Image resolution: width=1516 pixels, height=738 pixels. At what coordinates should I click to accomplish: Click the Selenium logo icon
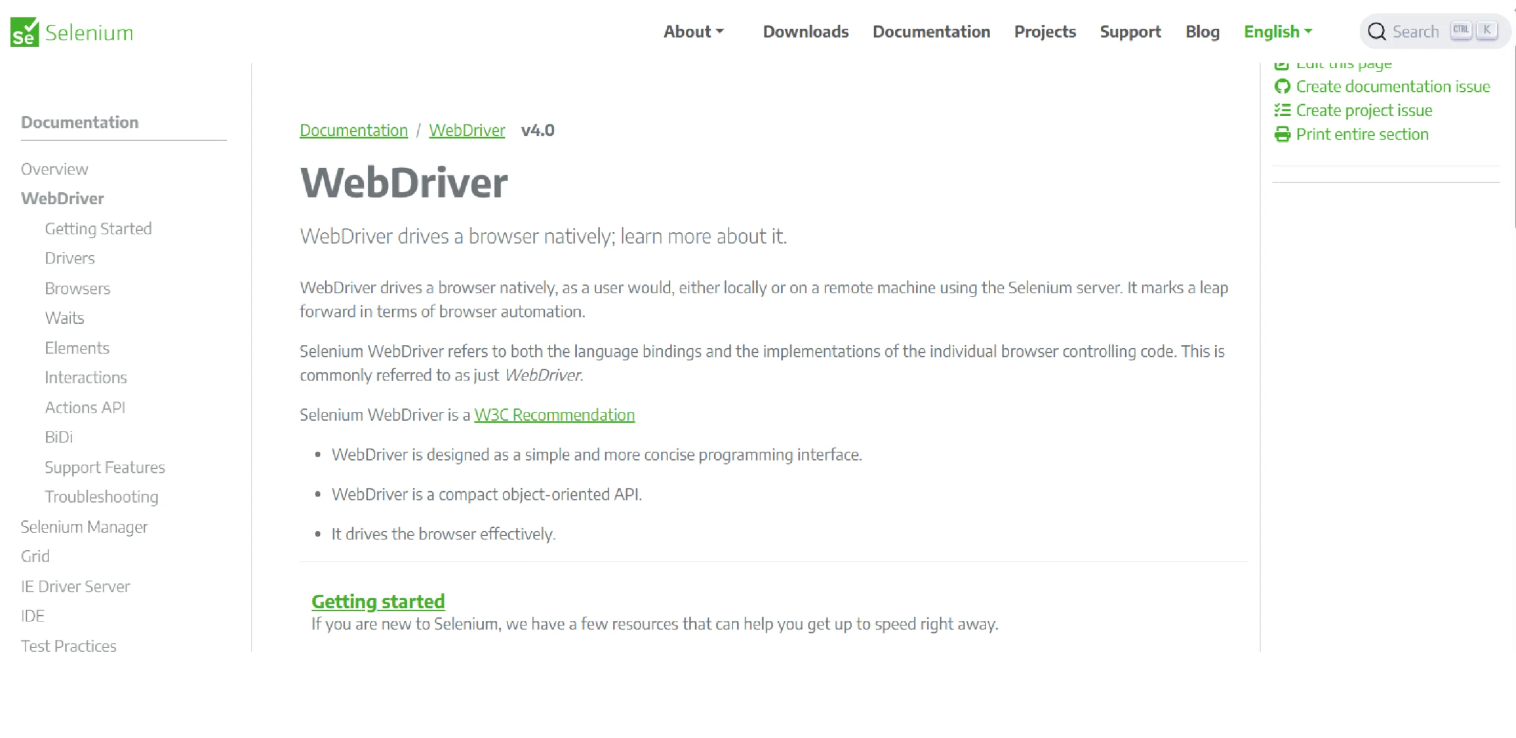[x=24, y=32]
